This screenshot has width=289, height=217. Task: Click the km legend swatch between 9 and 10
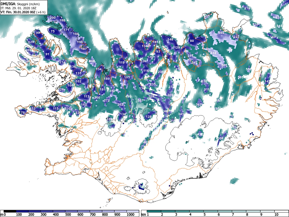tap(267, 211)
